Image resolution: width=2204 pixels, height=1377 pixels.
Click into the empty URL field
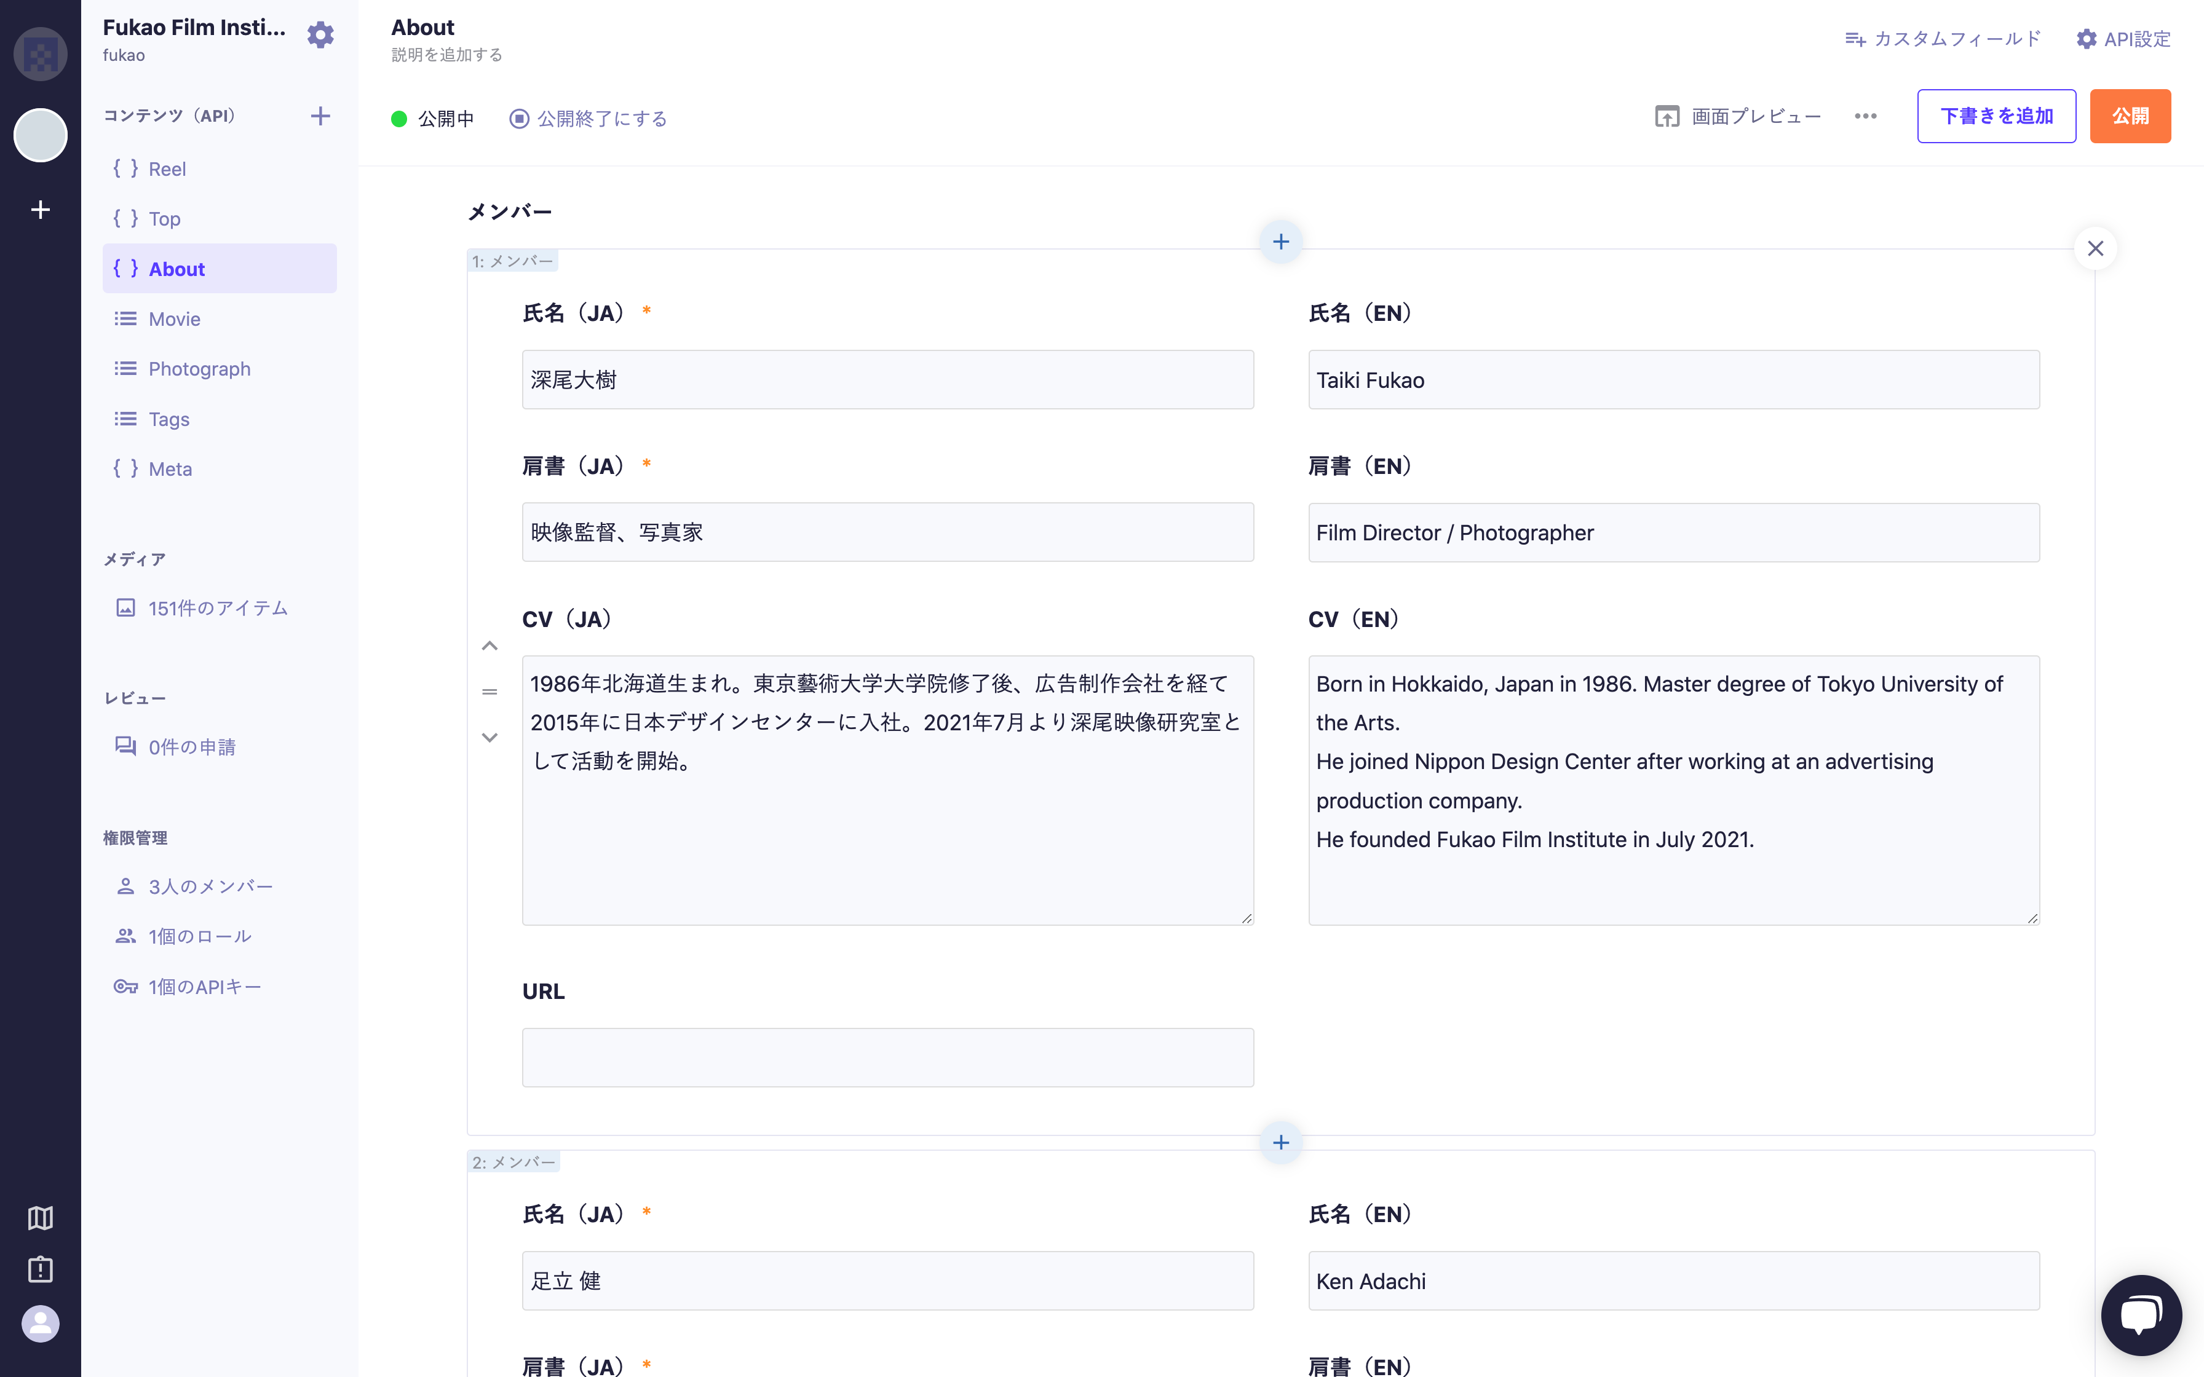(887, 1057)
